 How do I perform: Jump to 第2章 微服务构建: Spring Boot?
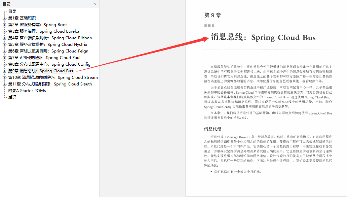click(x=37, y=25)
